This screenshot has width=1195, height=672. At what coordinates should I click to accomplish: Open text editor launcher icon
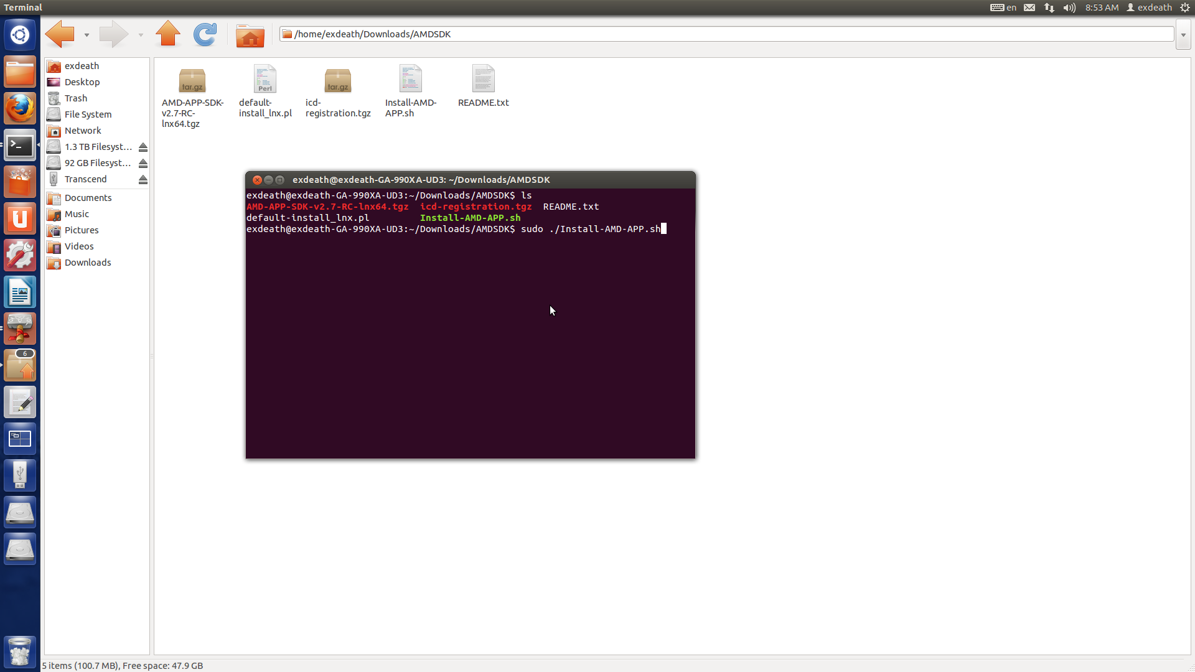pyautogui.click(x=20, y=403)
